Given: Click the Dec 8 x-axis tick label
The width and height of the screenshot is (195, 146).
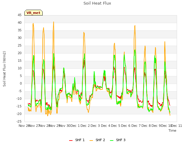Looking at the screenshot, I should (146, 126).
